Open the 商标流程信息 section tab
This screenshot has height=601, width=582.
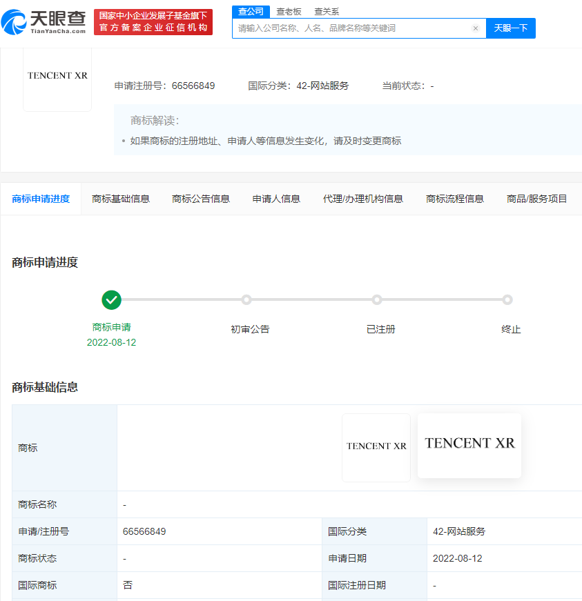coord(454,198)
